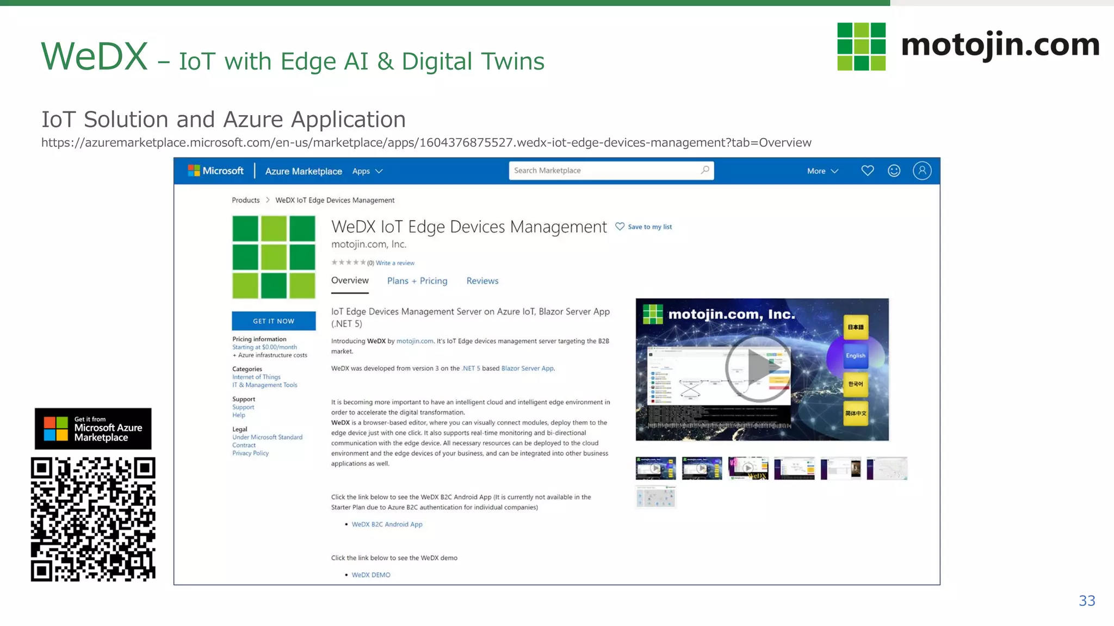This screenshot has height=626, width=1114.
Task: Open Under Microsoft Standard Contract link
Action: coord(267,441)
